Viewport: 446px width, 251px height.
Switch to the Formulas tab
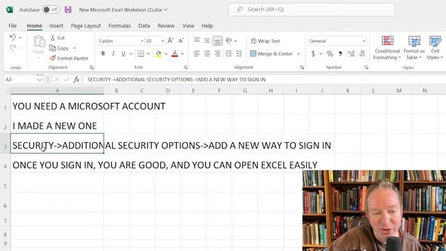[x=119, y=26]
